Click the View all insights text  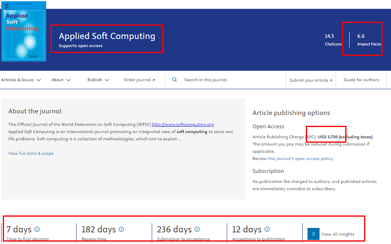pos(338,234)
